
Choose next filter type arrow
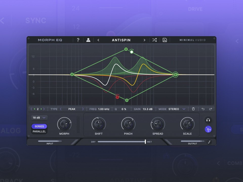[x=83, y=109]
